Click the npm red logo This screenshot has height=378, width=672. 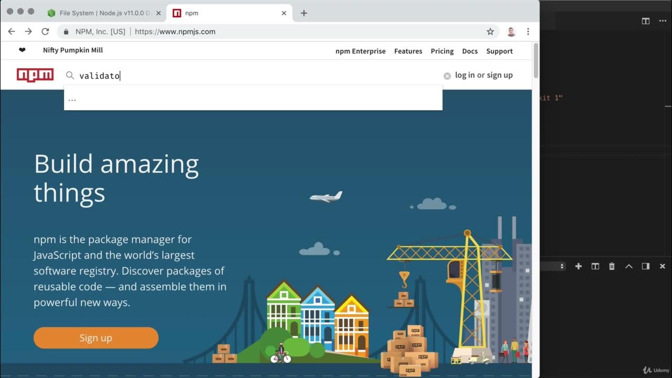coord(35,75)
